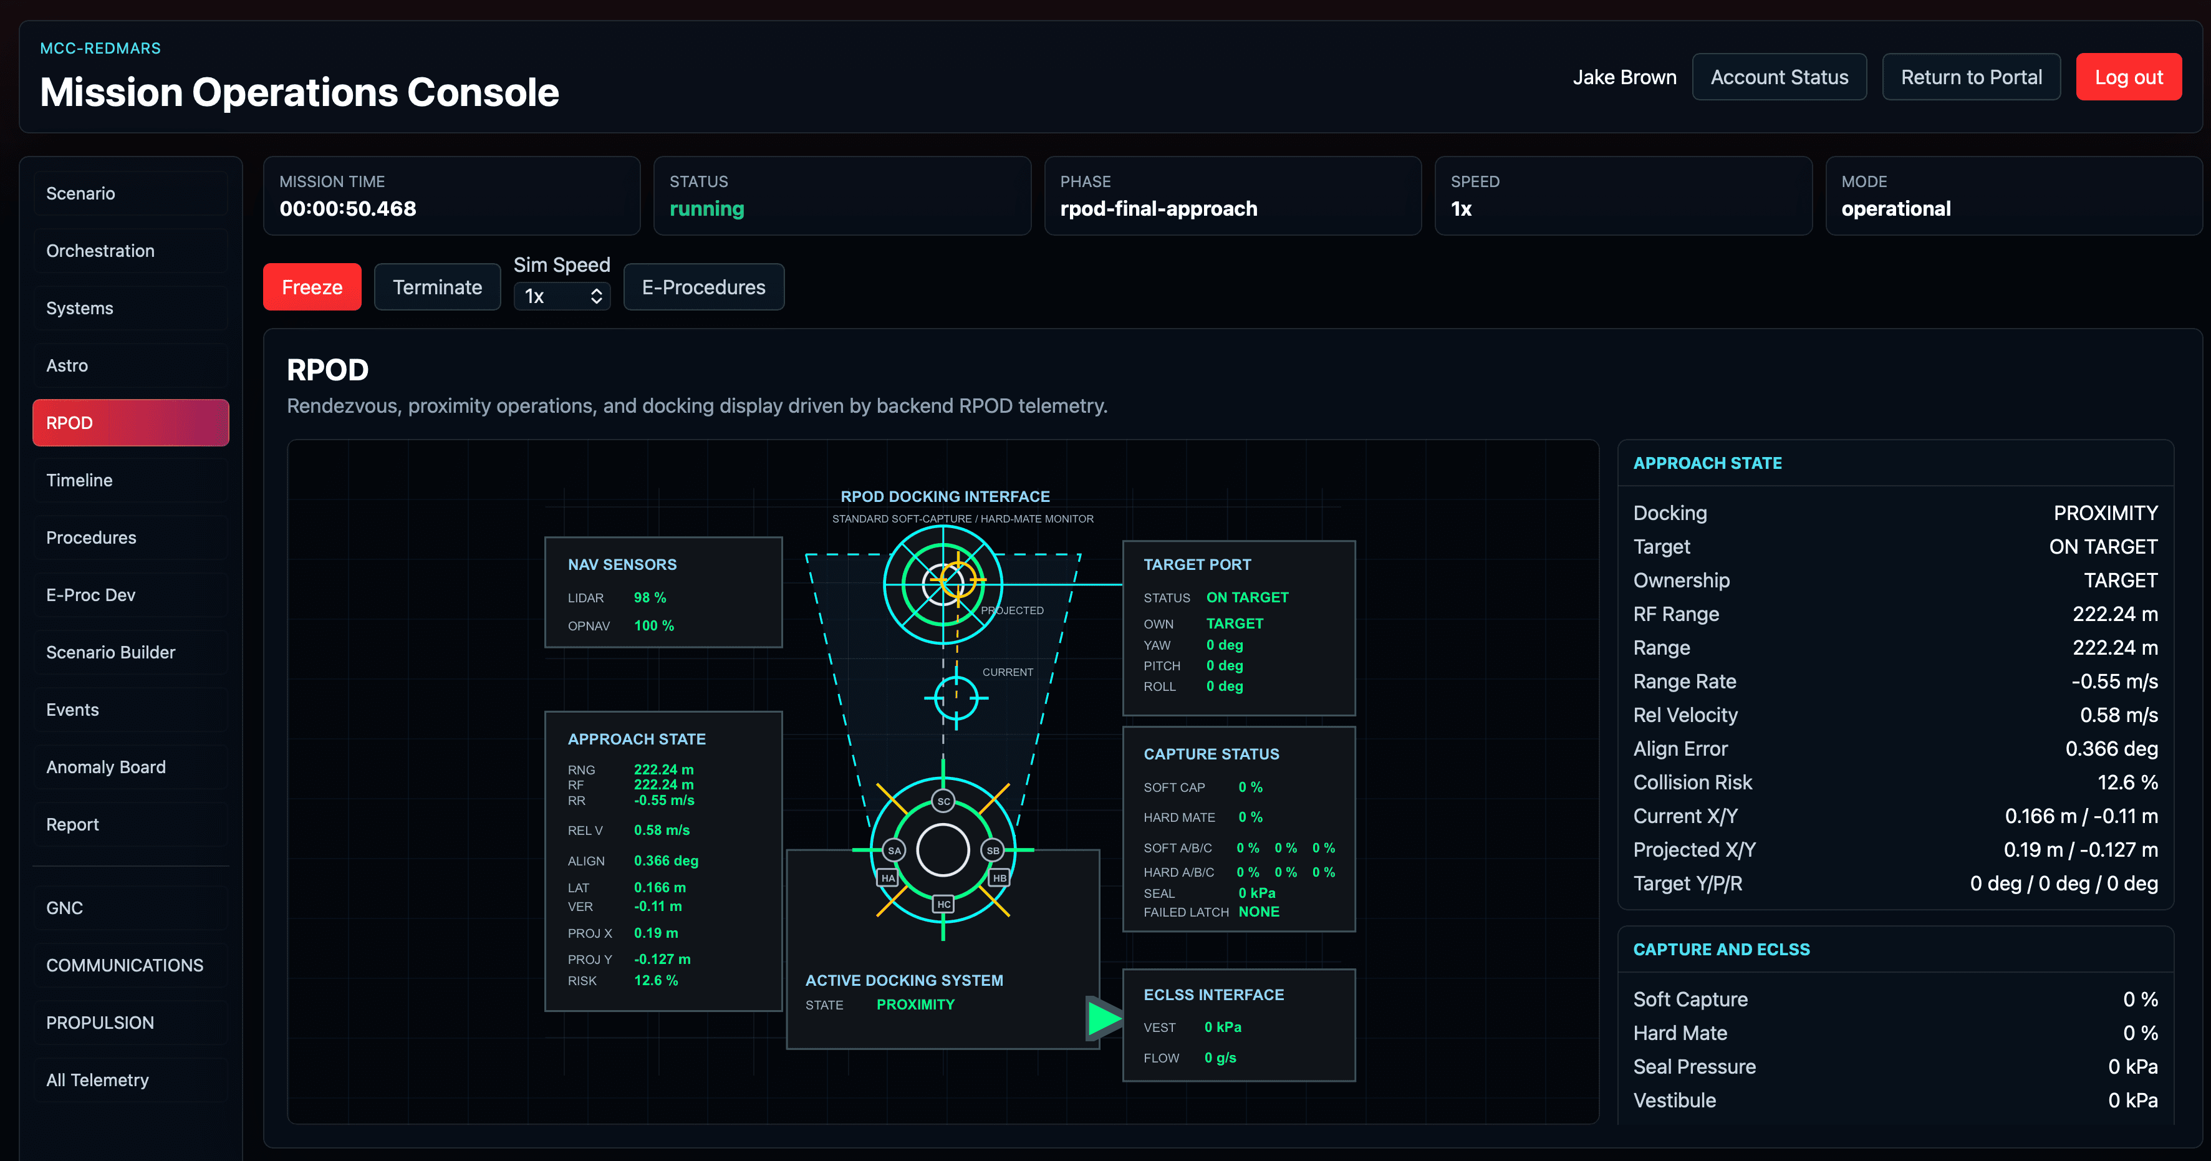Click the HC hard-mate marker

tap(943, 905)
